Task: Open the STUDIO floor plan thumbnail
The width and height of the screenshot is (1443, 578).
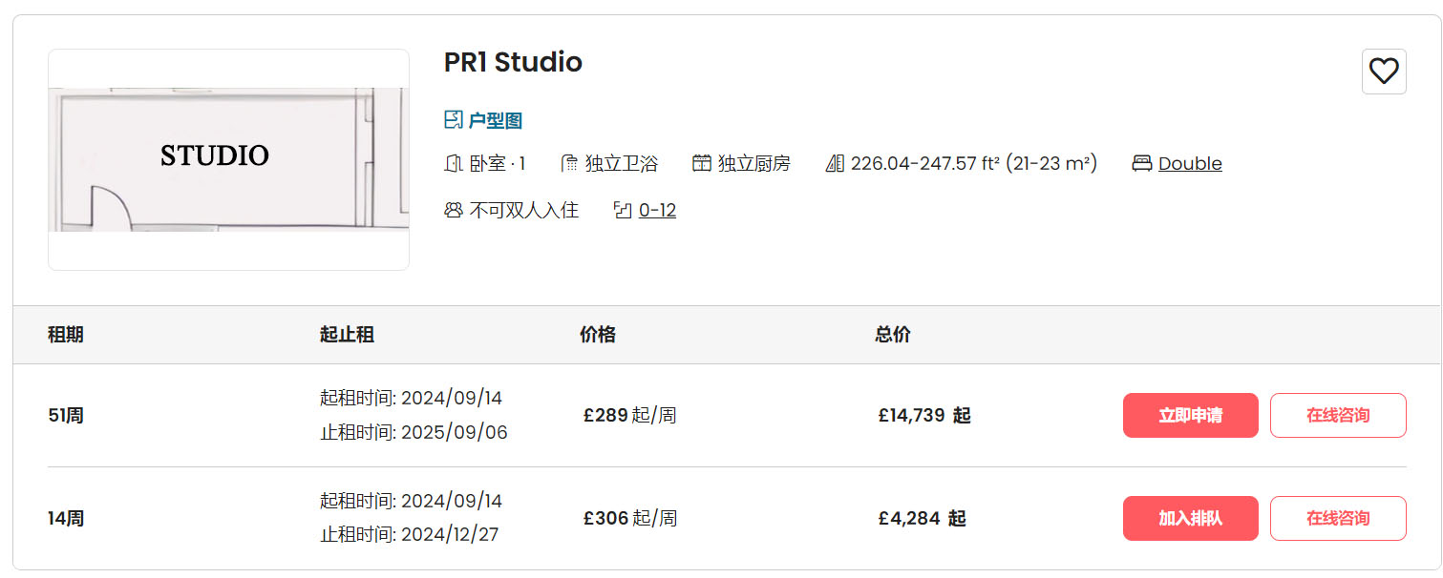Action: (228, 159)
